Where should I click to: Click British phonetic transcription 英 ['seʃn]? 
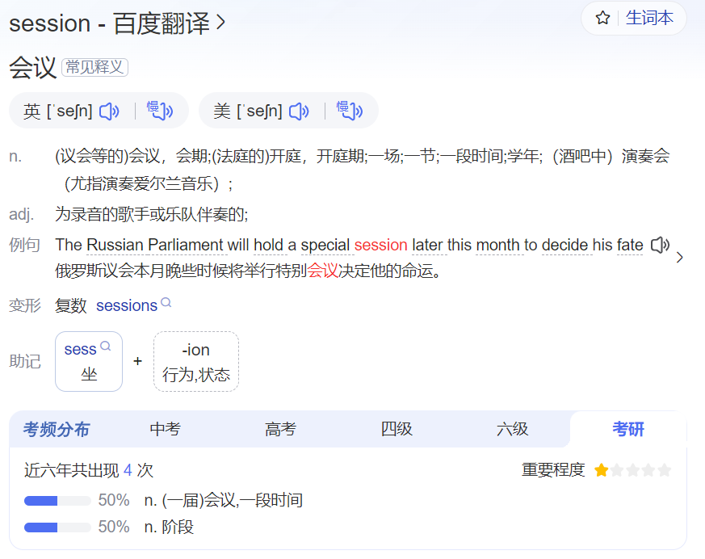click(x=57, y=111)
